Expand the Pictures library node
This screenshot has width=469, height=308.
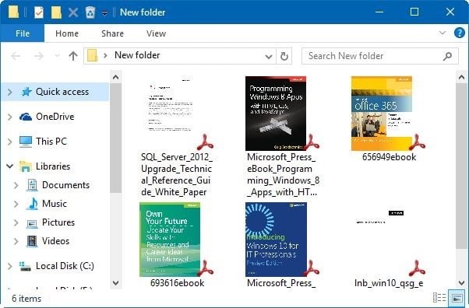tap(16, 222)
